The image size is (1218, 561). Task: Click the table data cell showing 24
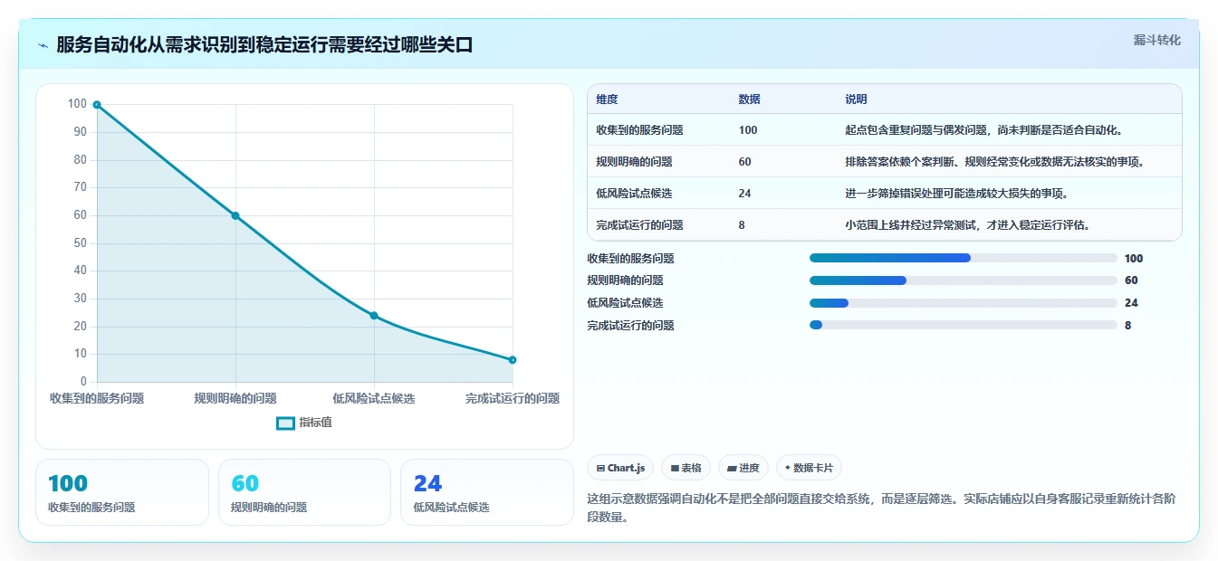tap(745, 194)
